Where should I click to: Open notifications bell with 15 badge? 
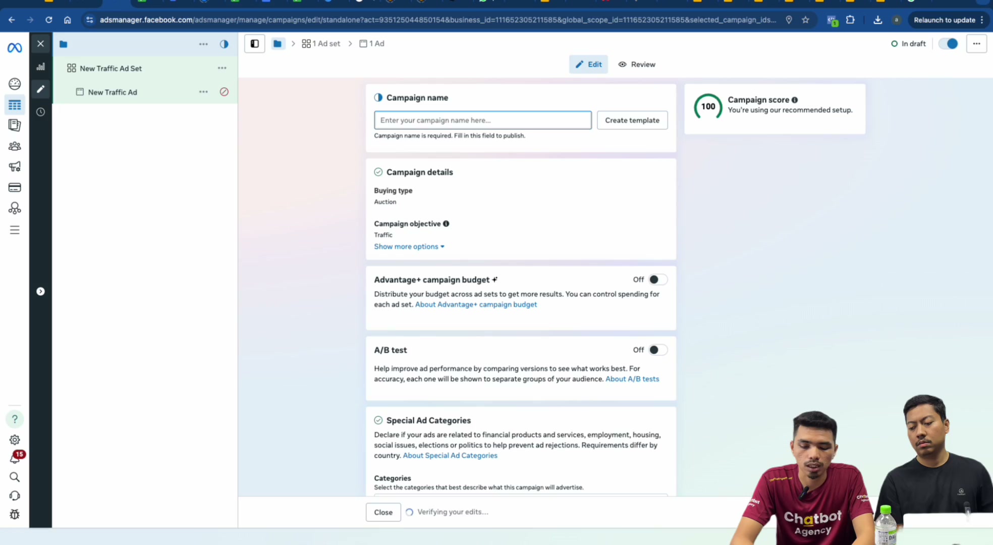tap(16, 457)
